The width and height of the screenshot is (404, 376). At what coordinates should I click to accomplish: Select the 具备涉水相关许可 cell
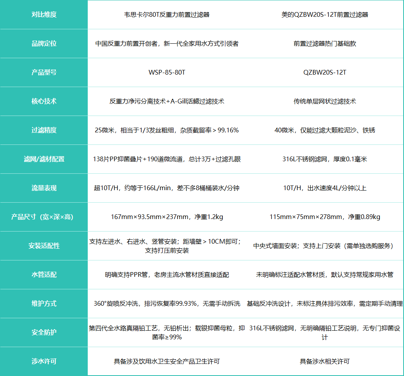324,362
